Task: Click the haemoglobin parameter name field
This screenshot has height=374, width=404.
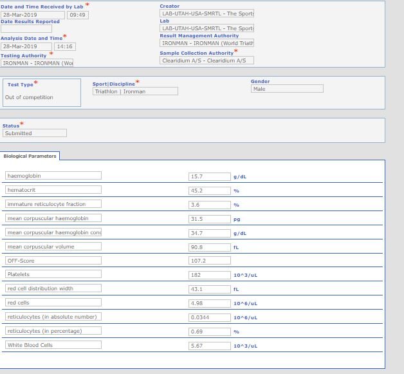Action: coord(53,176)
